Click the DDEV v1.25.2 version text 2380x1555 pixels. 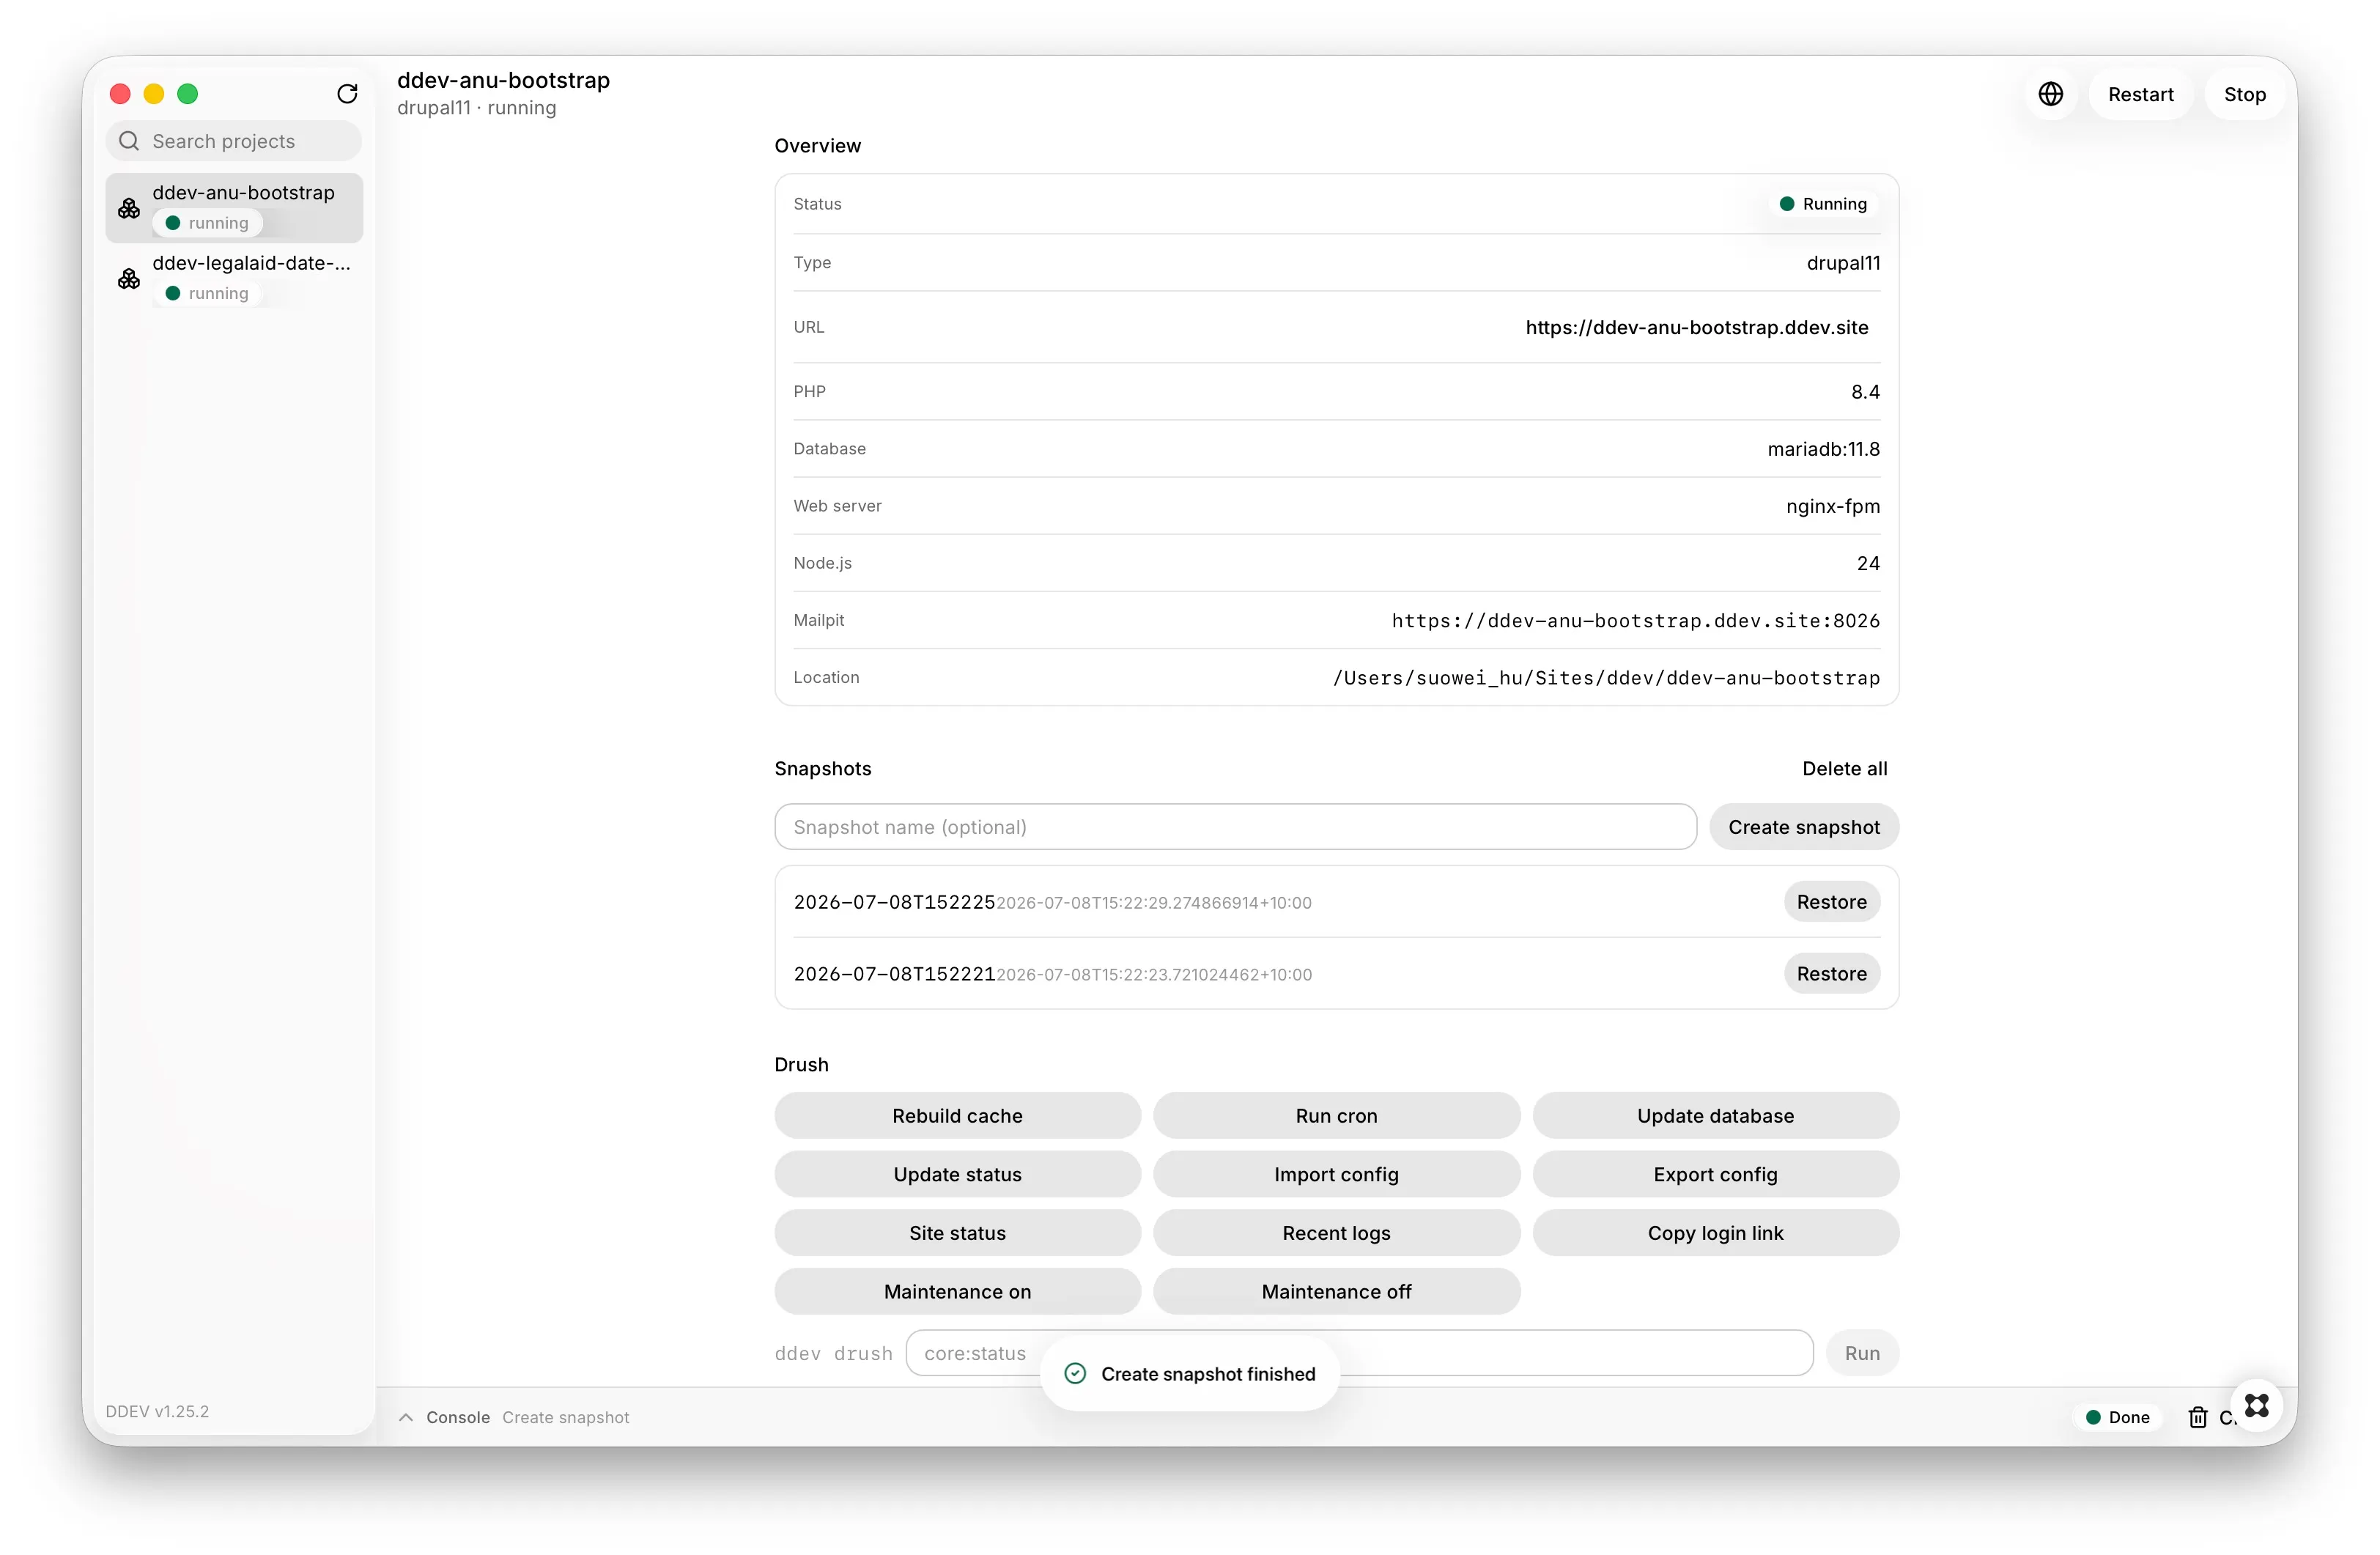(x=157, y=1411)
